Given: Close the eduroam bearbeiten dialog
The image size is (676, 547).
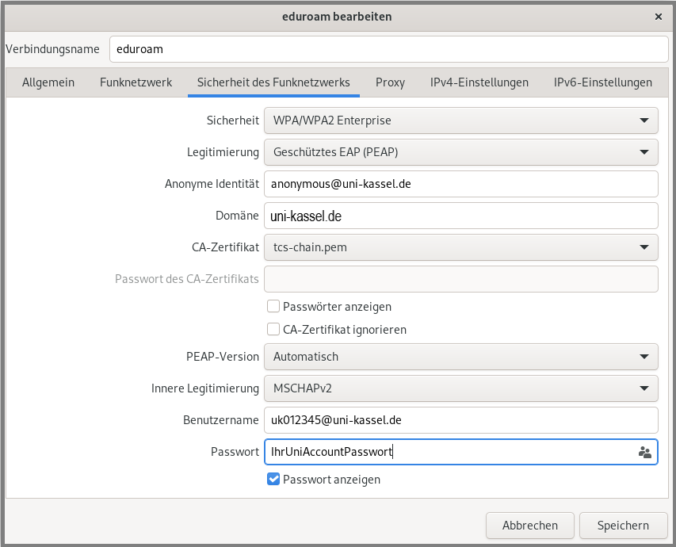Looking at the screenshot, I should pos(658,16).
